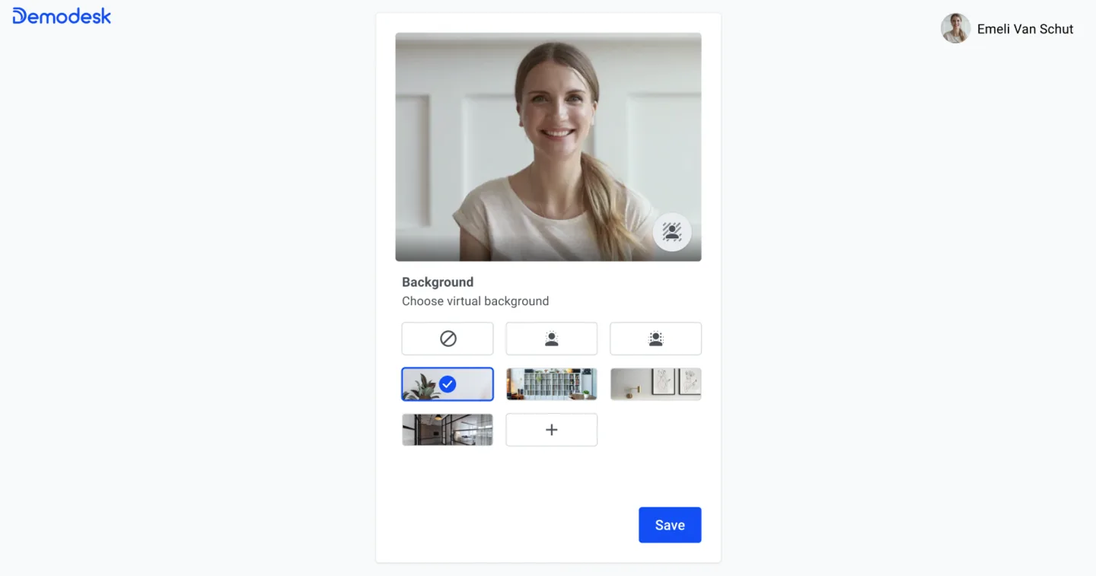Click the Emeli Van Schut user name
The height and width of the screenshot is (576, 1096).
pos(1025,29)
